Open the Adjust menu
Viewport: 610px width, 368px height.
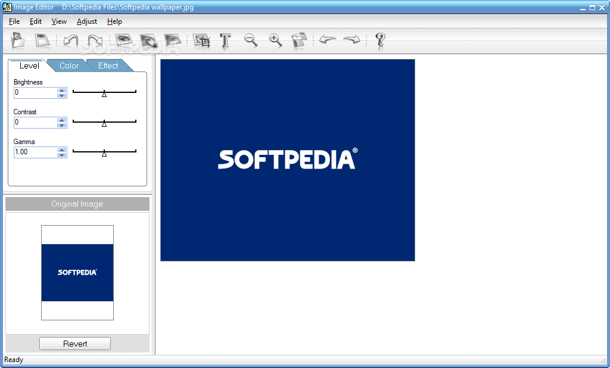click(87, 21)
